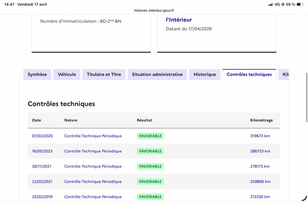308x202 pixels.
Task: Click the 25/02/2019 date cell
Action: pyautogui.click(x=42, y=197)
